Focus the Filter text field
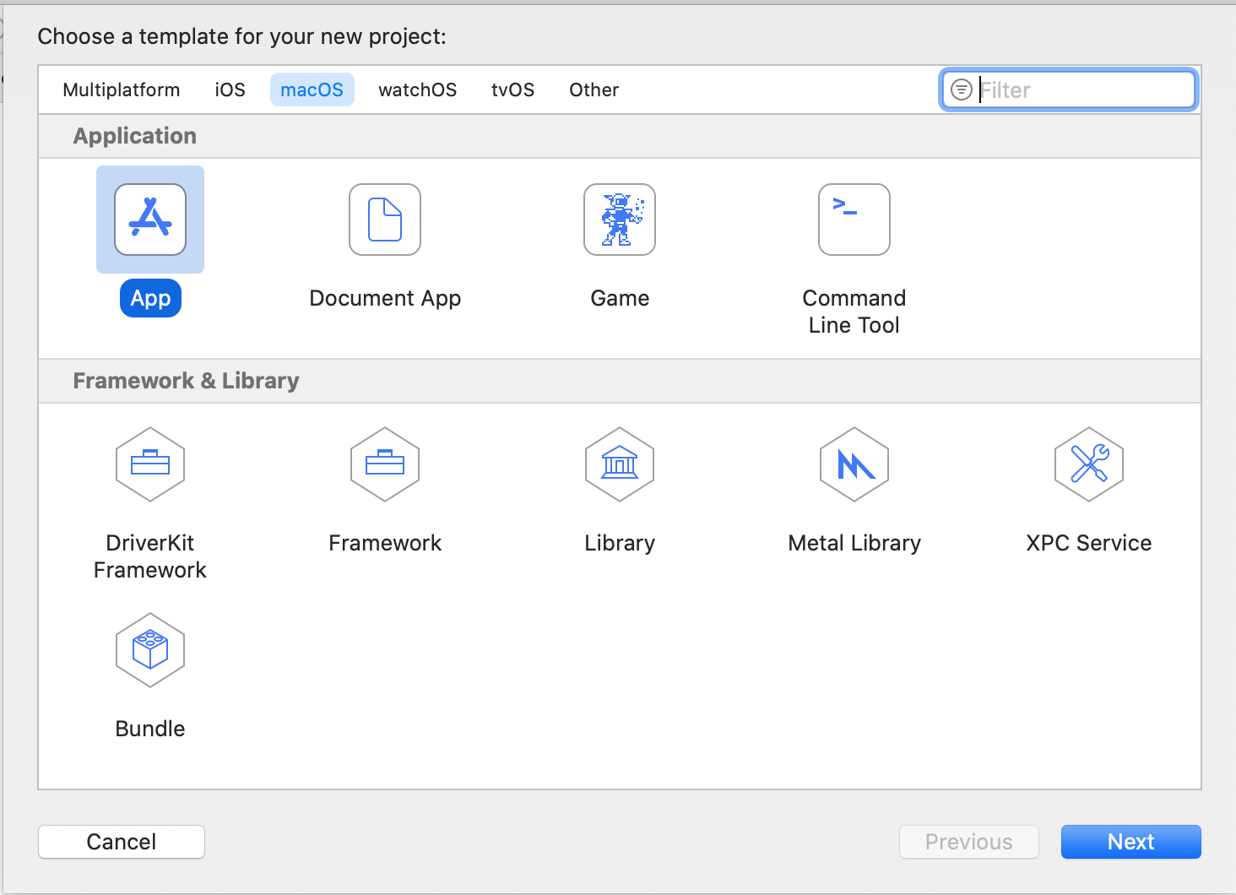This screenshot has height=895, width=1236. pyautogui.click(x=1069, y=89)
